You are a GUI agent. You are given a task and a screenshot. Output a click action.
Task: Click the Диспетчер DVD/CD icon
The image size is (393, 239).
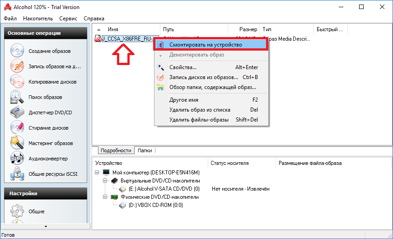click(x=17, y=112)
